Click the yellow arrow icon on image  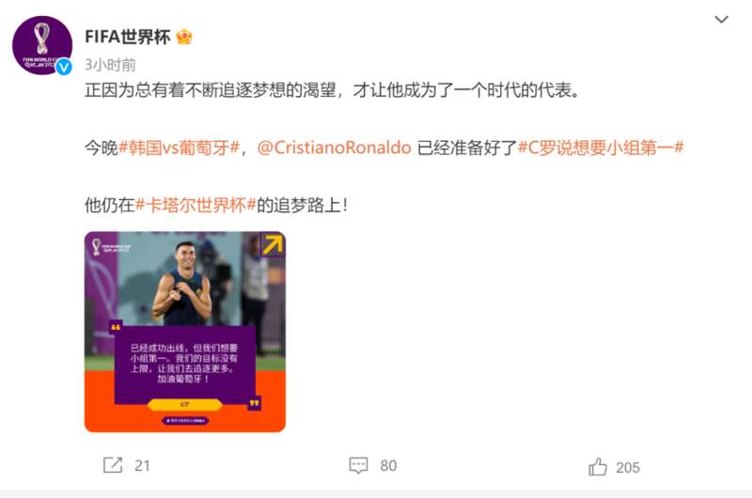[273, 244]
